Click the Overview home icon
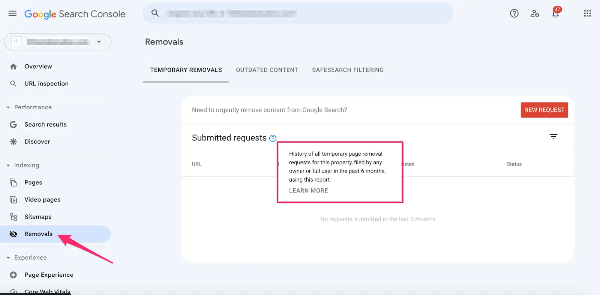The height and width of the screenshot is (295, 600). [x=13, y=67]
